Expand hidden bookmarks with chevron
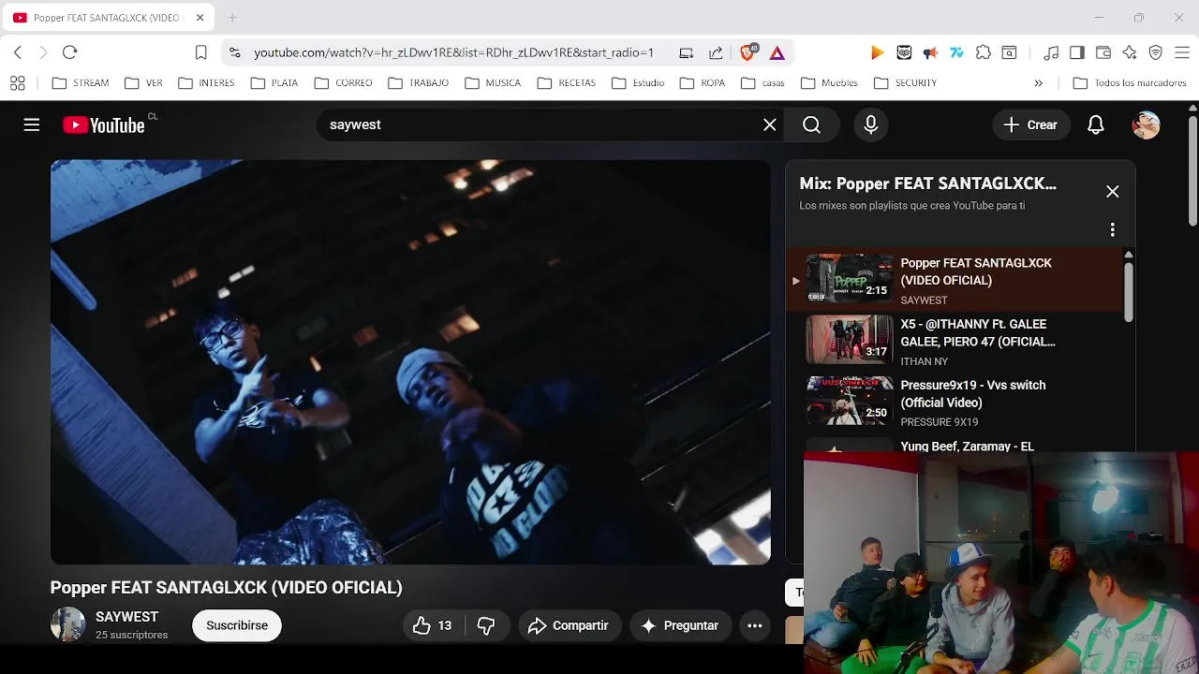Image resolution: width=1199 pixels, height=674 pixels. coord(1038,83)
